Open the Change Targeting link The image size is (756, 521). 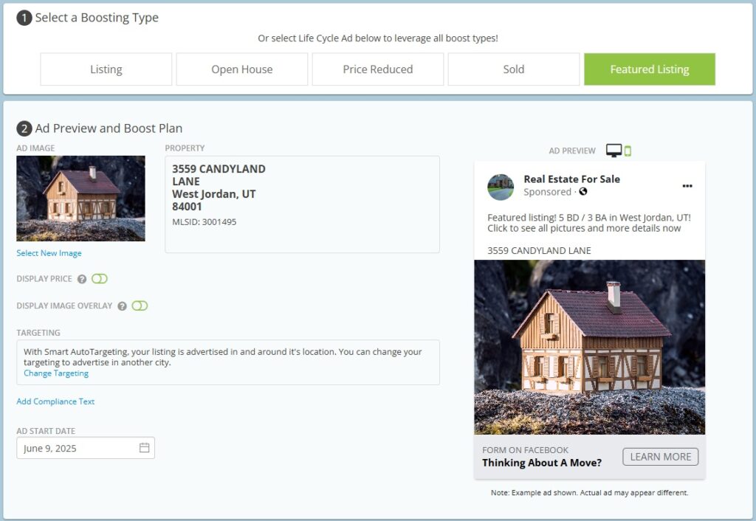56,373
